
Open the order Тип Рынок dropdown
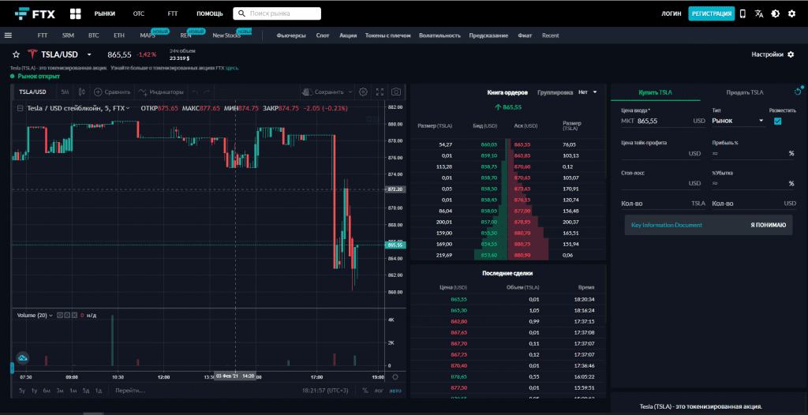coord(738,121)
